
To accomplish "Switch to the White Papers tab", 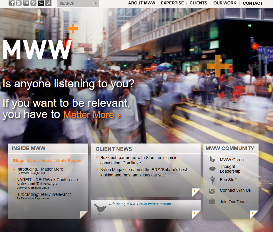I will [68, 161].
